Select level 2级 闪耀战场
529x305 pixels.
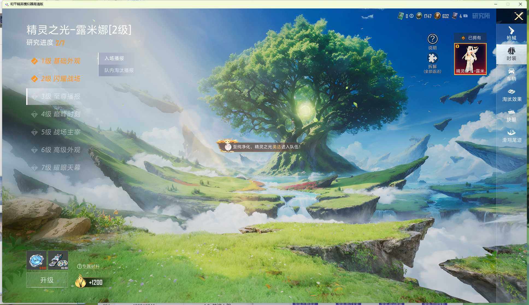pos(60,79)
